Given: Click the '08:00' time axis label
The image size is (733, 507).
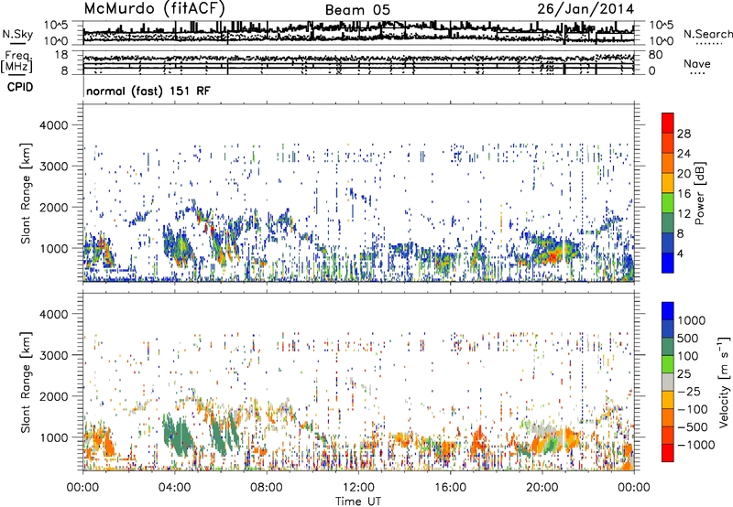Looking at the screenshot, I should (267, 488).
